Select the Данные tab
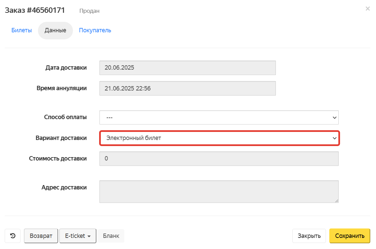 tap(55, 30)
